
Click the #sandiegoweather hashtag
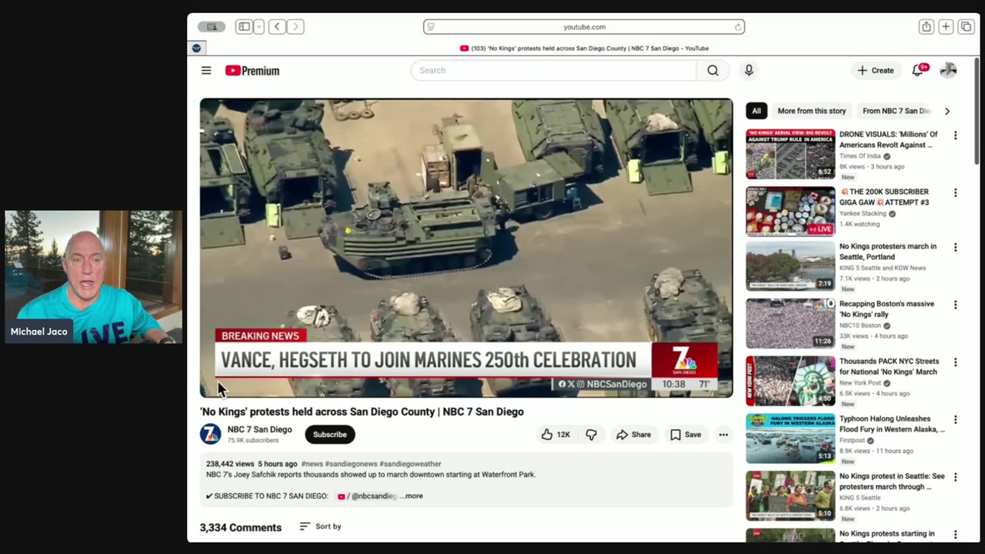pos(410,464)
